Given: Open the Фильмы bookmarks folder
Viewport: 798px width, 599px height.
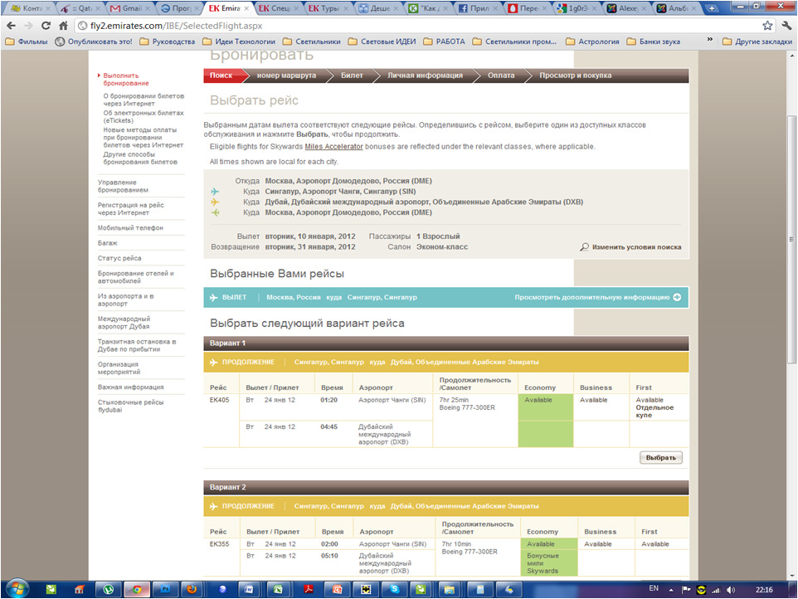Looking at the screenshot, I should click(x=27, y=41).
